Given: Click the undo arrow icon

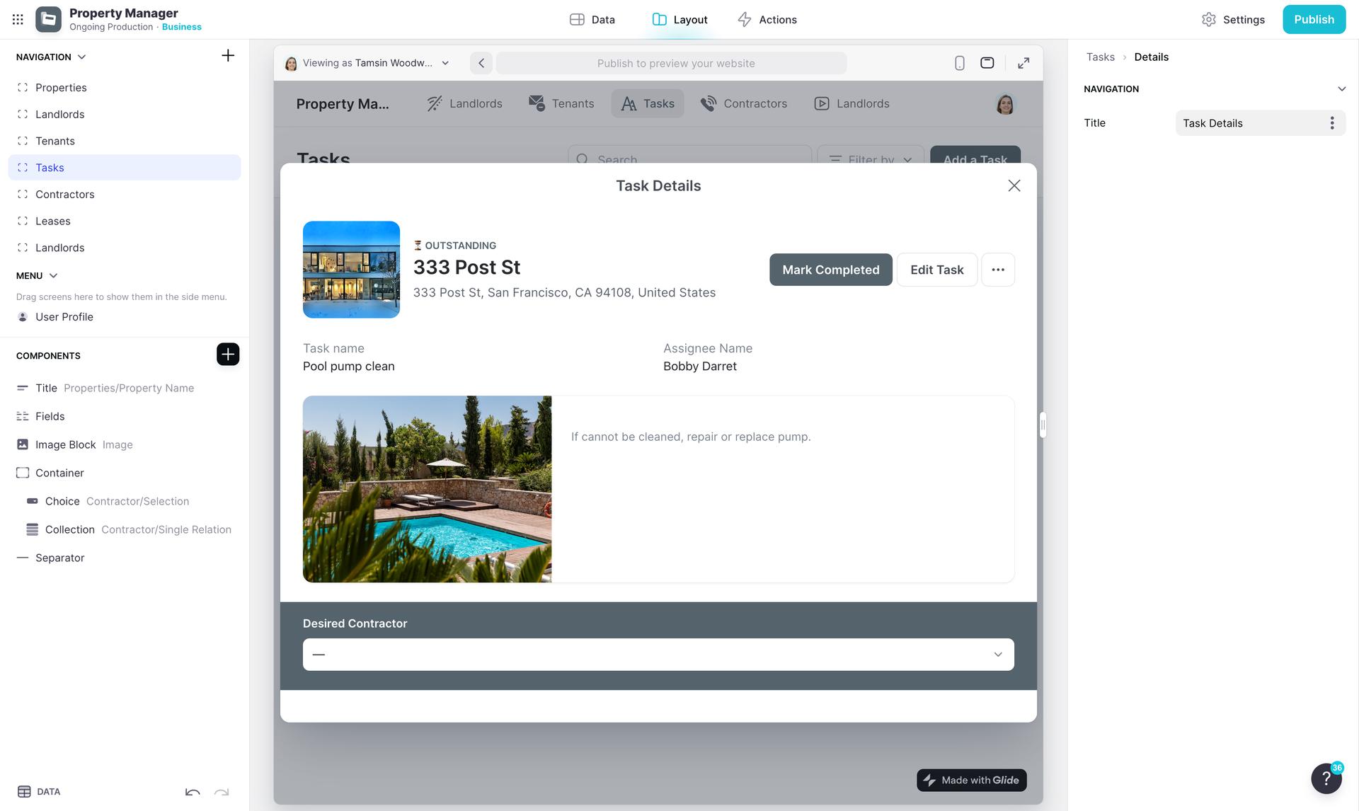Looking at the screenshot, I should [193, 792].
